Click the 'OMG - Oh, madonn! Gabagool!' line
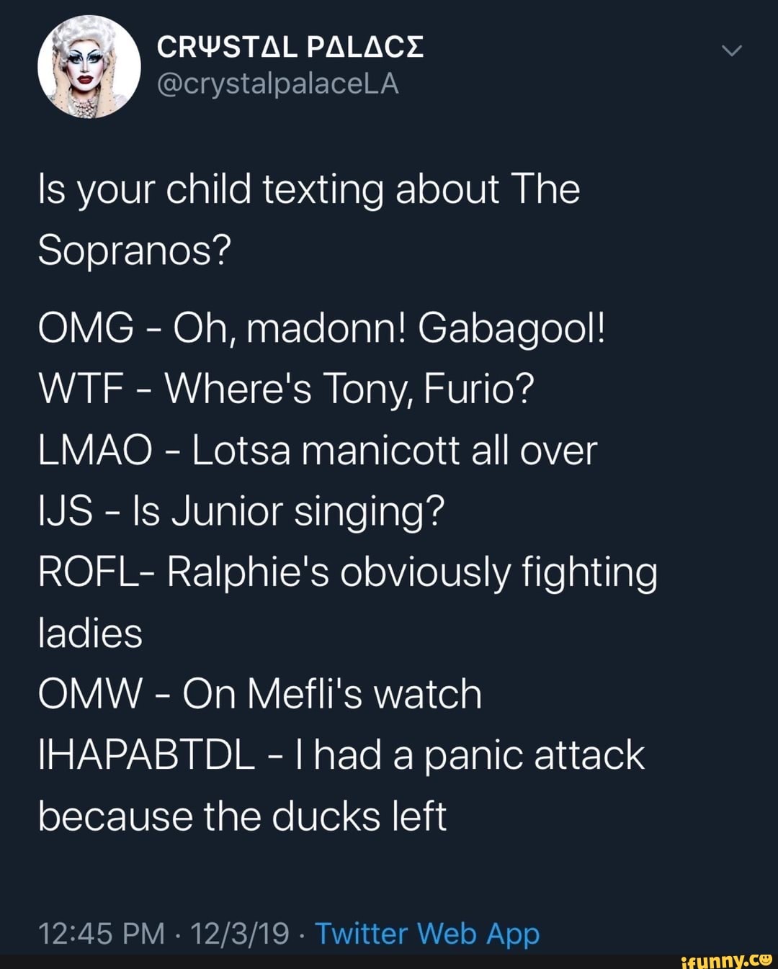778x969 pixels. 323,329
